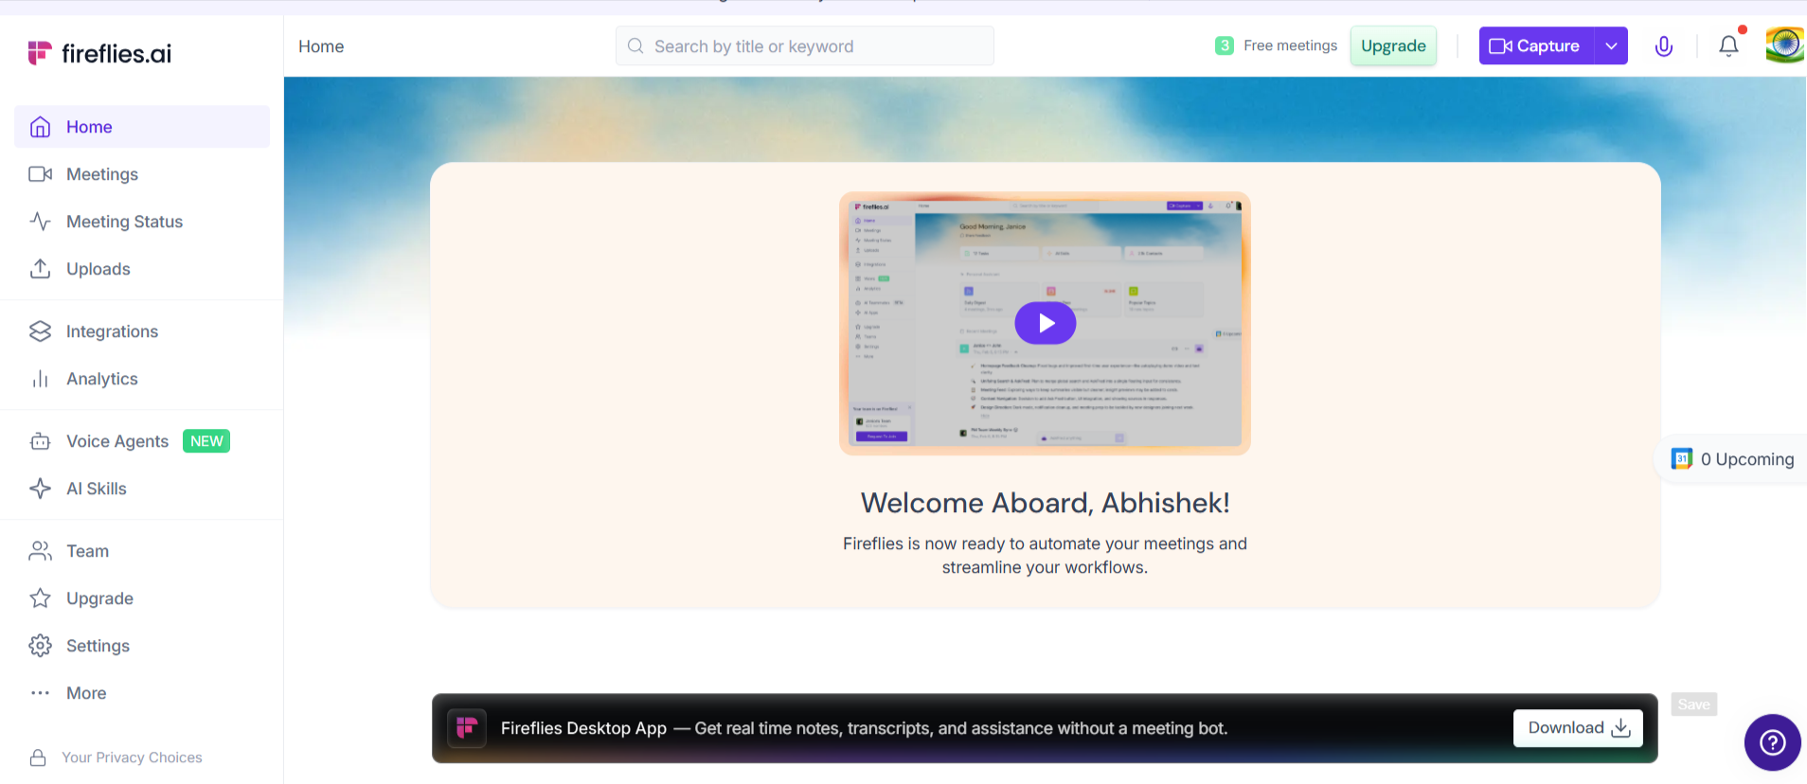The image size is (1807, 784).
Task: Open Voice Agents section
Action: click(116, 441)
